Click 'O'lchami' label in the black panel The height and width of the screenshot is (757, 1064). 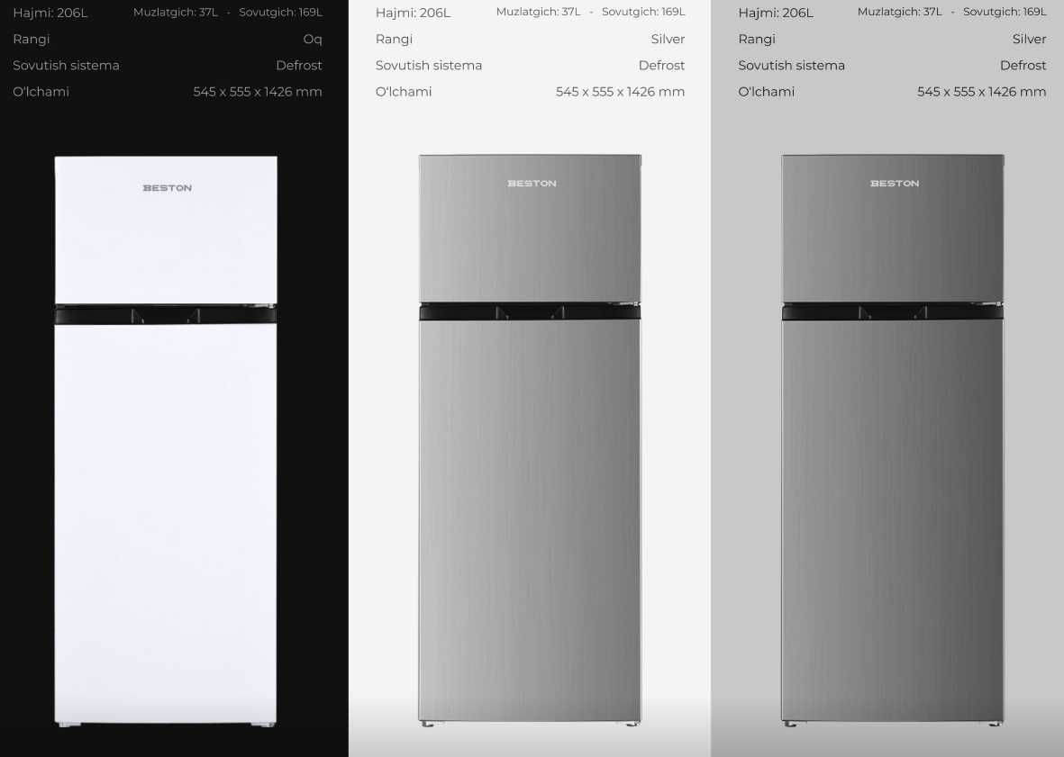pos(41,92)
